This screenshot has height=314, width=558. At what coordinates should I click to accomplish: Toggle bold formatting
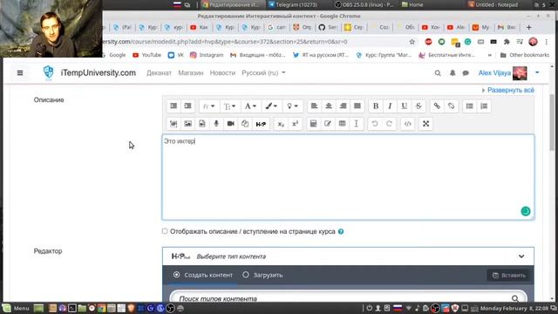[x=376, y=106]
